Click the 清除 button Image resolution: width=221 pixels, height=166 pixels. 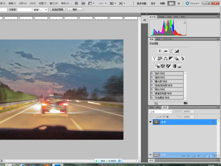coord(75,10)
